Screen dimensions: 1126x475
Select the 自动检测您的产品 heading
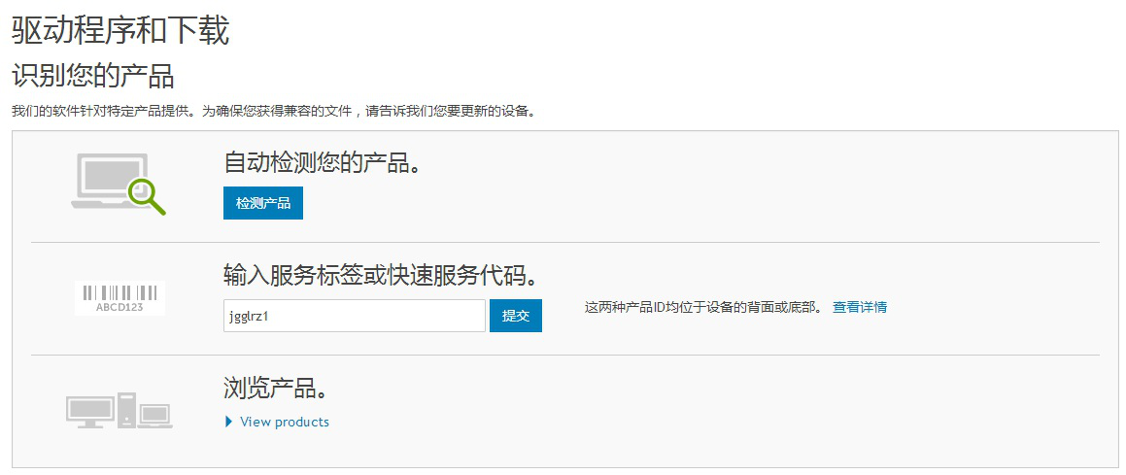click(322, 163)
